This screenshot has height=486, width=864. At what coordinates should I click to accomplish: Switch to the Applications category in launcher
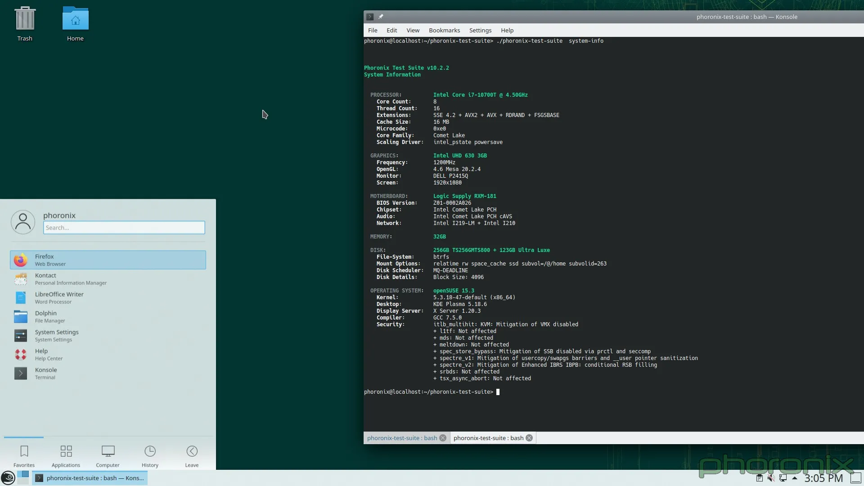pyautogui.click(x=66, y=455)
